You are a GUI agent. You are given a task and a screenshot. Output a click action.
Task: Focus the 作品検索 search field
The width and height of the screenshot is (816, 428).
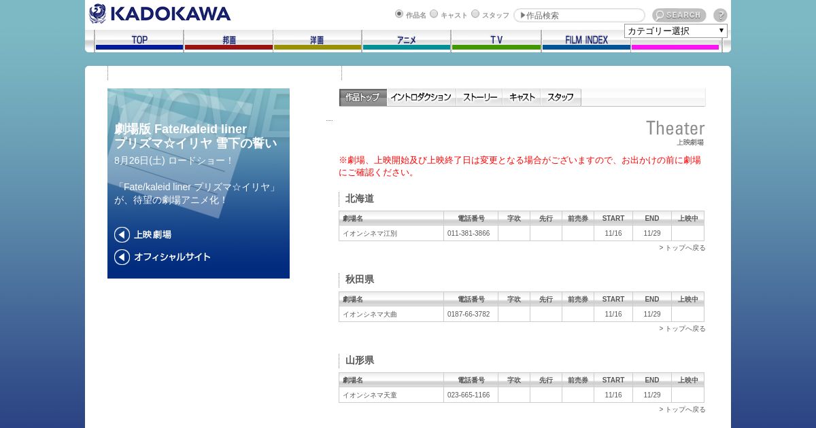(x=579, y=15)
